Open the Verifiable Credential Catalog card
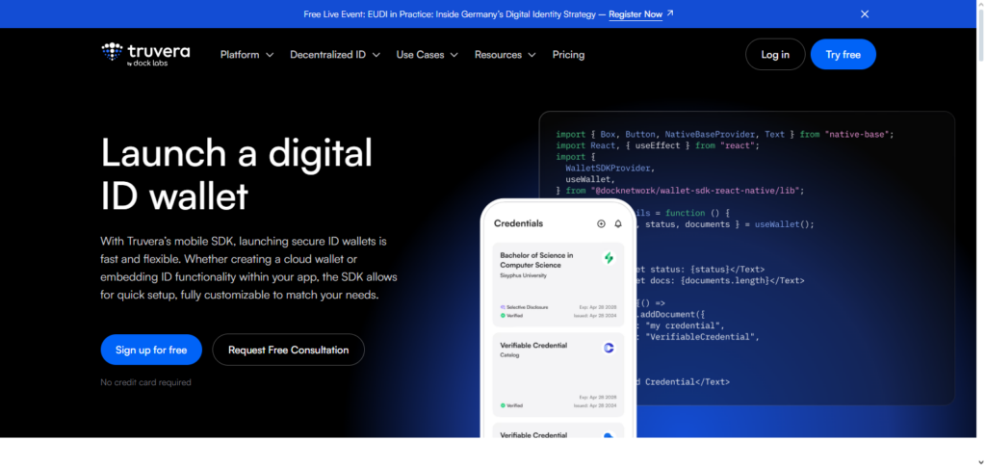Screen dimensions: 986x467 pos(558,375)
